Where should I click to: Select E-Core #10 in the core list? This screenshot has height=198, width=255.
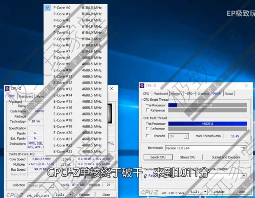click(75, 70)
